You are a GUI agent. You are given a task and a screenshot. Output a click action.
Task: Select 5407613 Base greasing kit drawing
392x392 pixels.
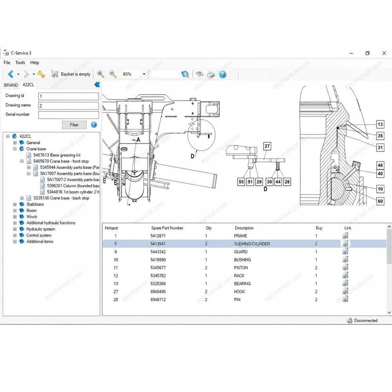57,155
